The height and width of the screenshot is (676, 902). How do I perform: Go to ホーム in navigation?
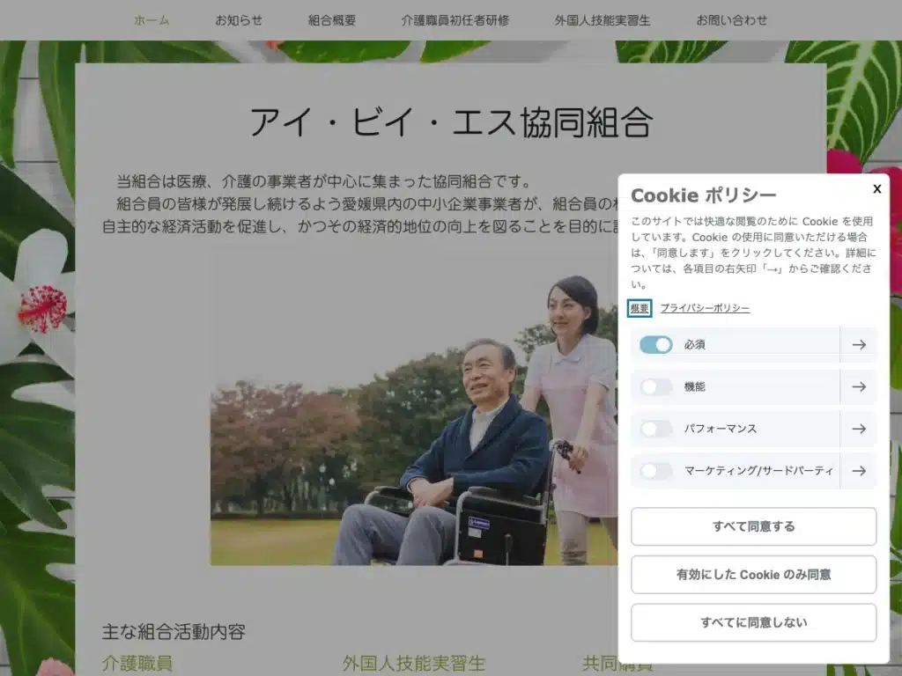(152, 20)
